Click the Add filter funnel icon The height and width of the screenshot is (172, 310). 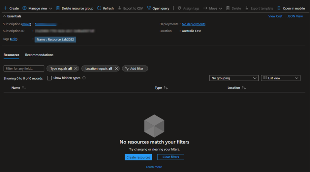click(x=127, y=68)
